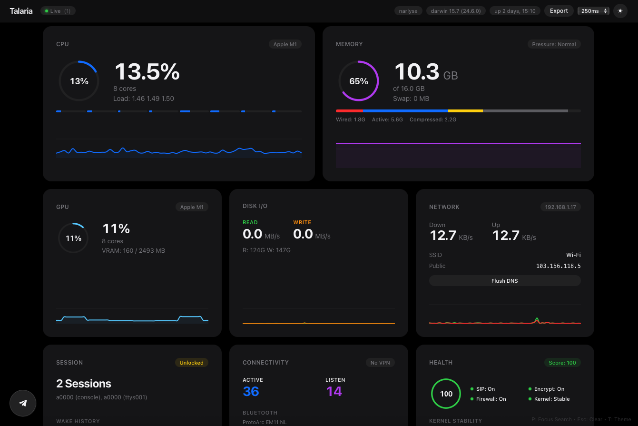This screenshot has width=638, height=426.
Task: Click the 192.168.1.17 network IP badge
Action: (560, 207)
